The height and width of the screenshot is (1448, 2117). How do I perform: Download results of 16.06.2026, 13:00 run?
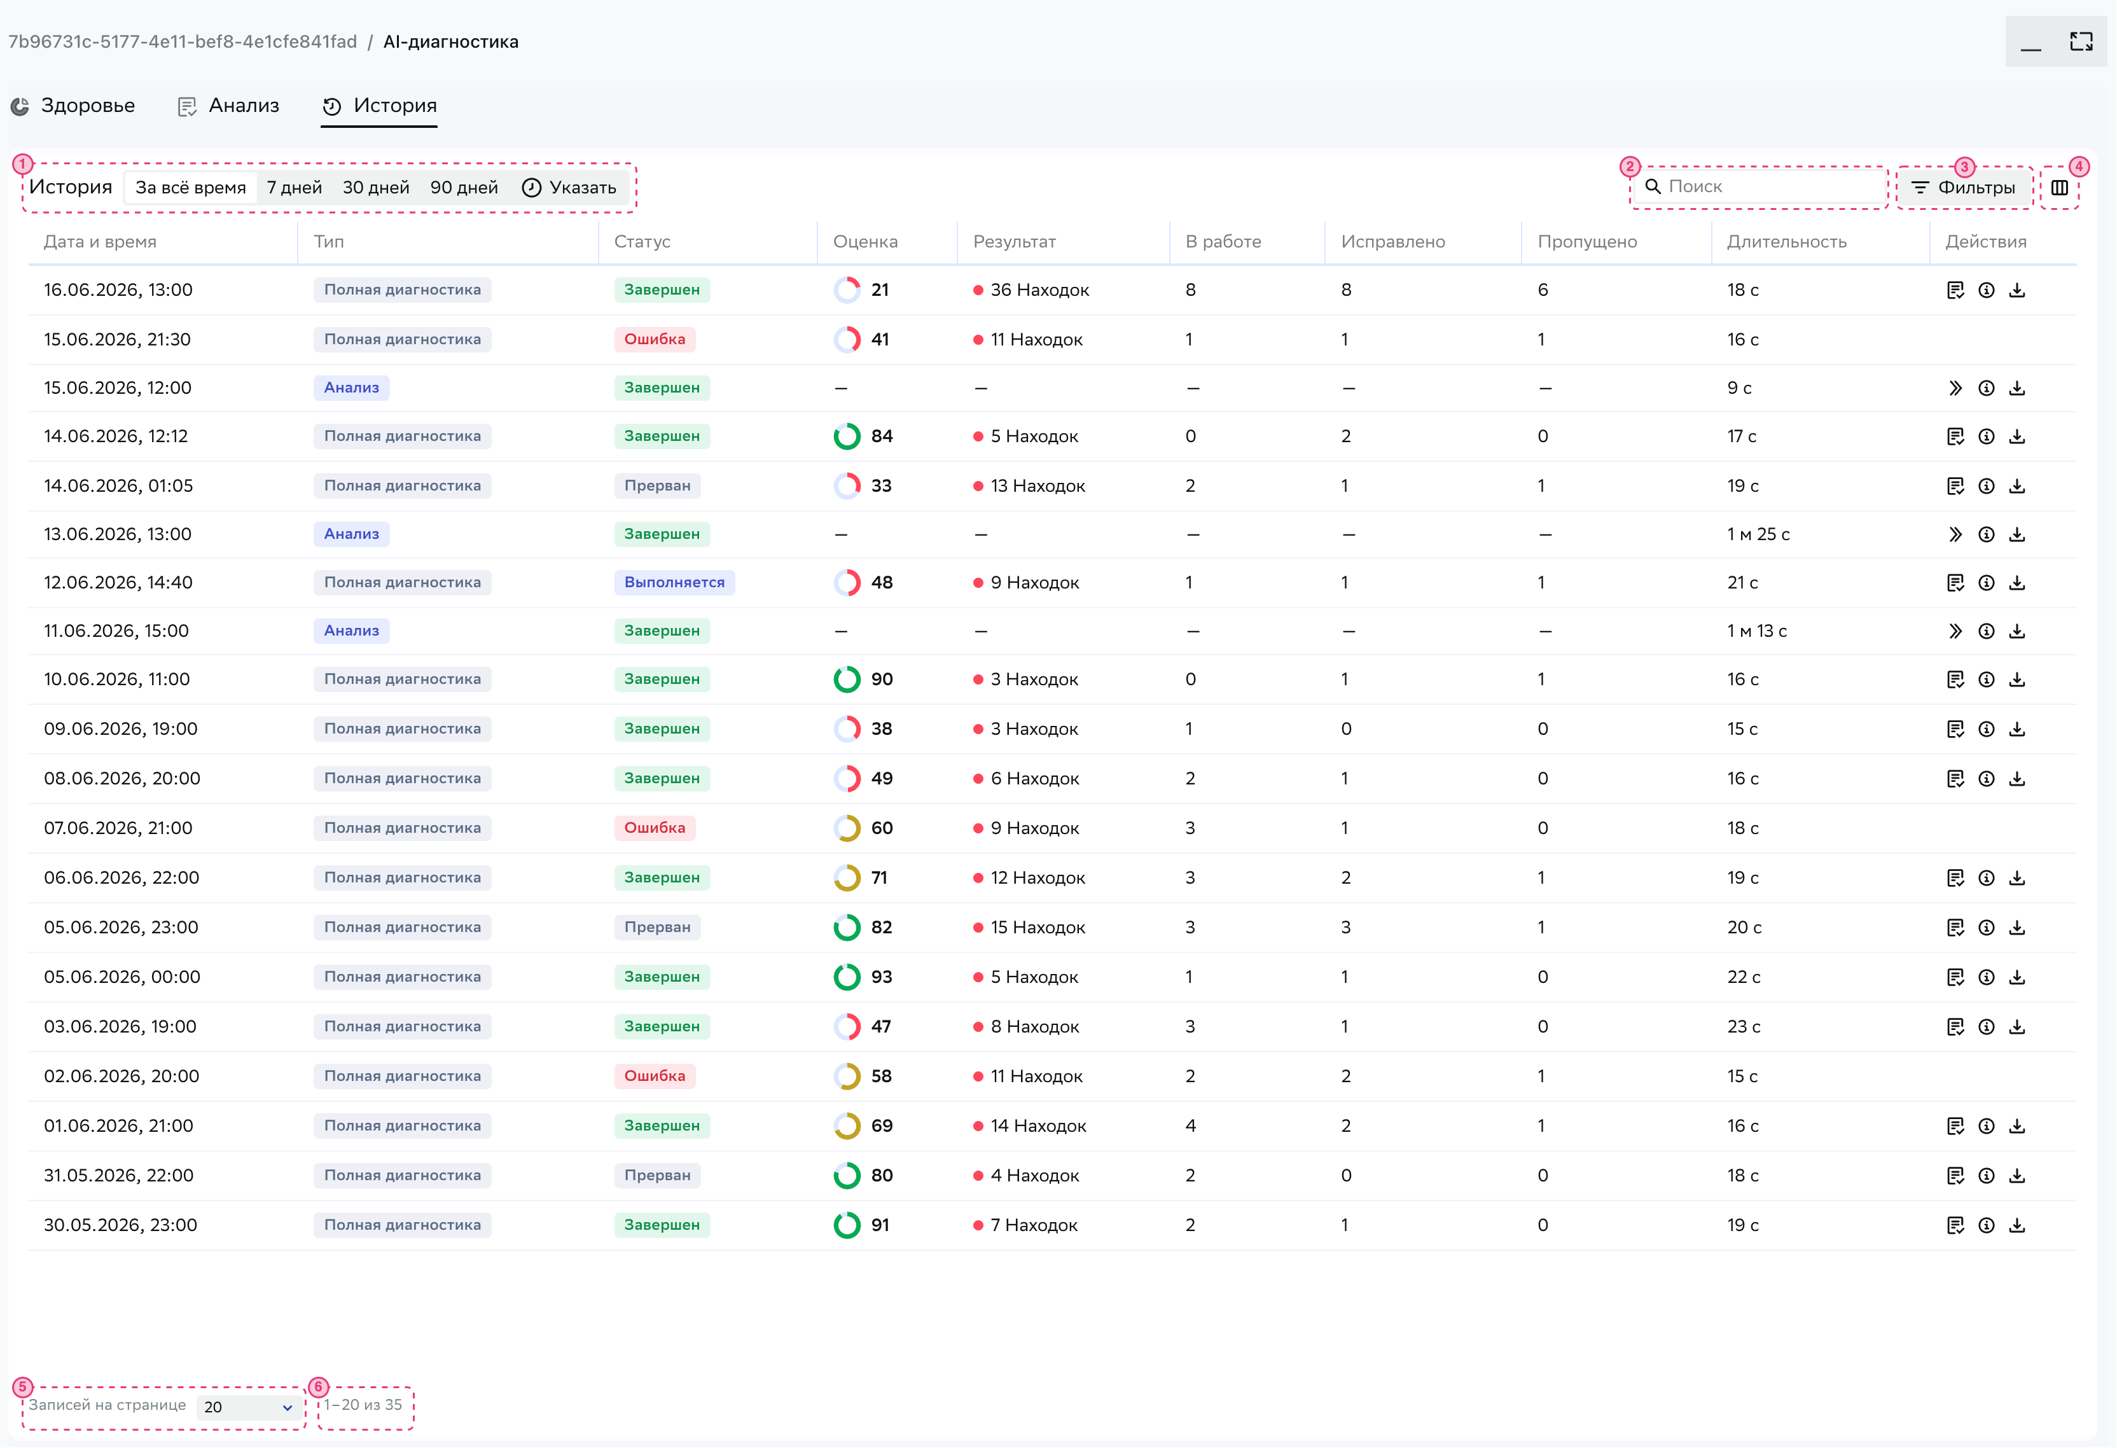2016,289
